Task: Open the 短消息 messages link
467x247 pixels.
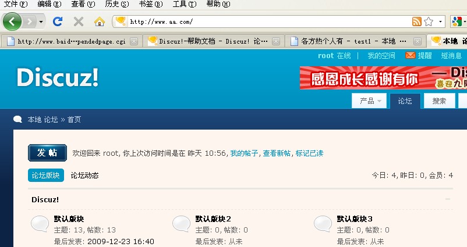Action: point(451,56)
